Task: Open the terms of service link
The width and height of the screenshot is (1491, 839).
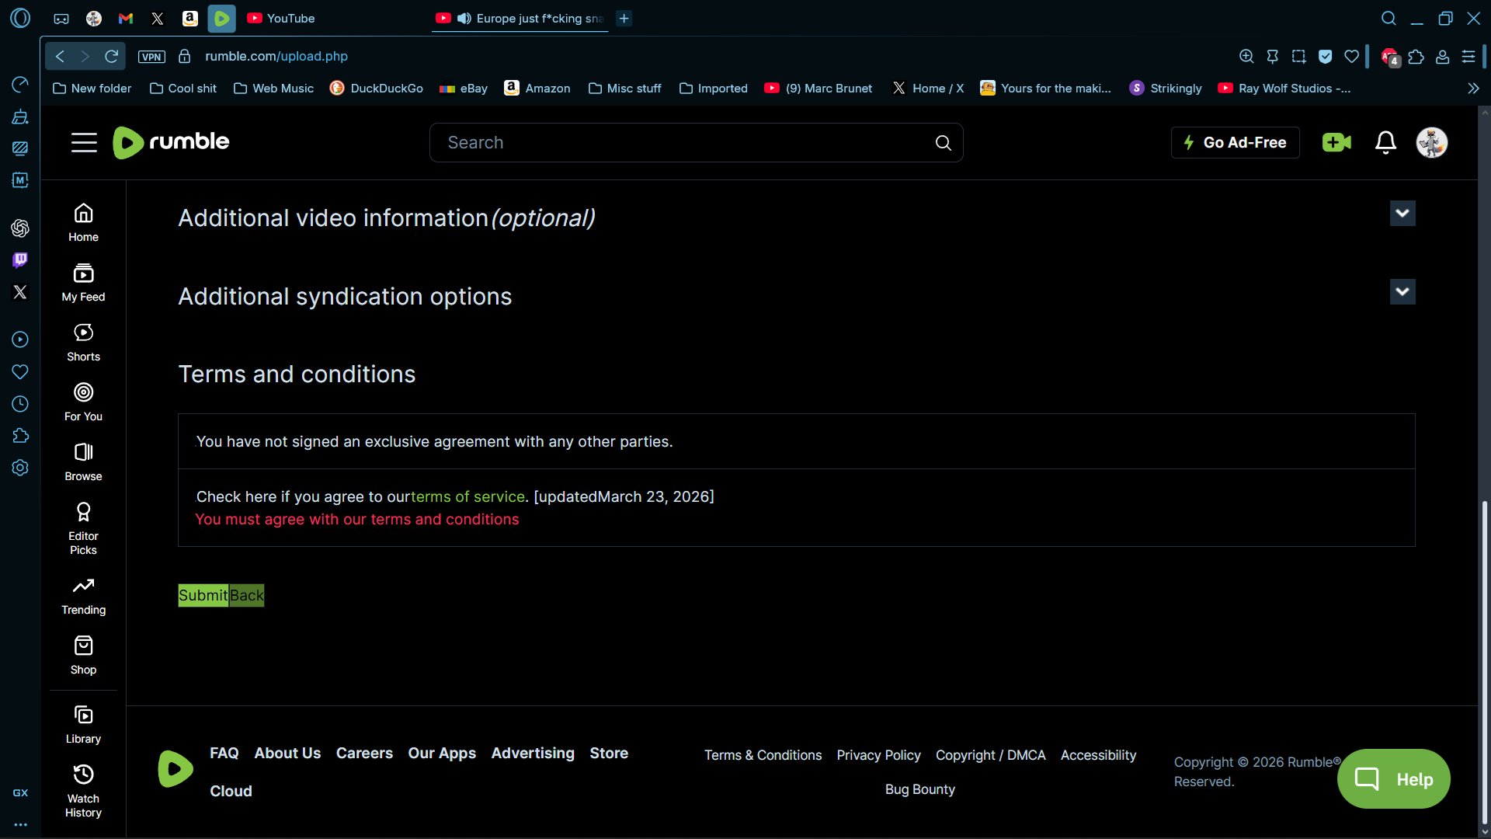Action: 467,496
